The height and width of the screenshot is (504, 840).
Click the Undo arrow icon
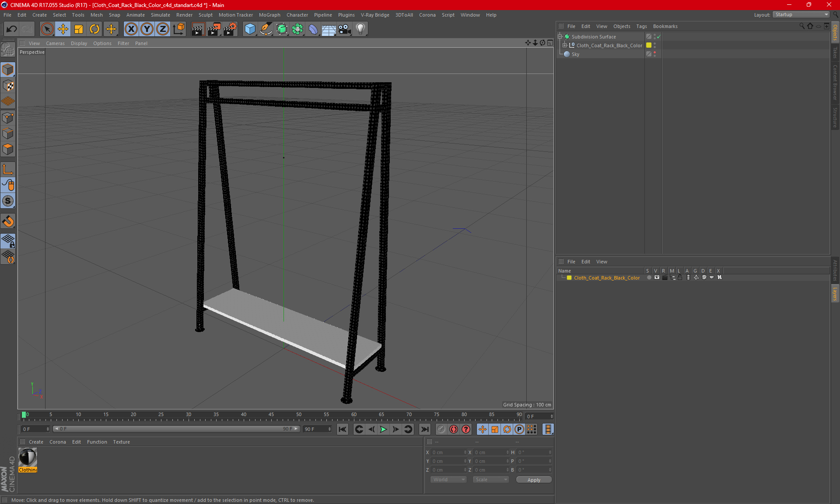tap(11, 29)
